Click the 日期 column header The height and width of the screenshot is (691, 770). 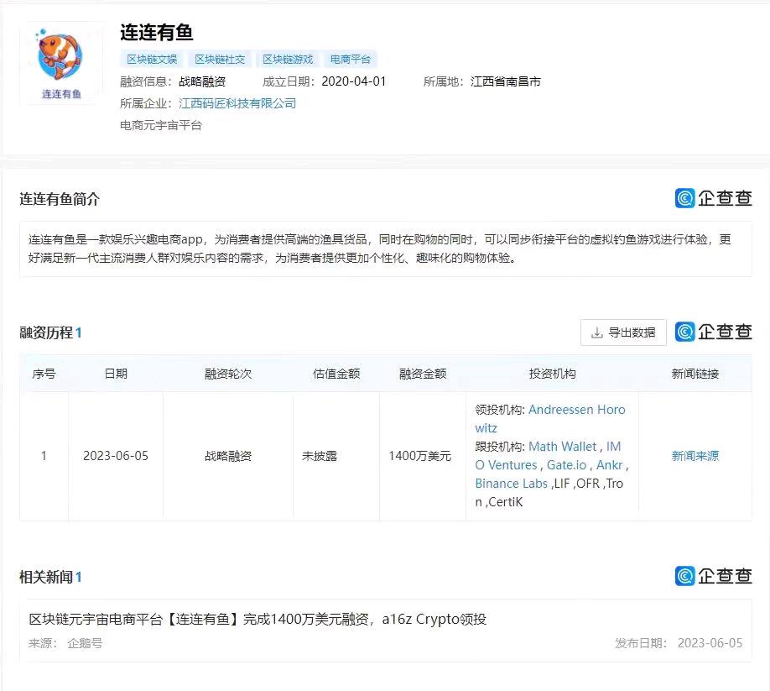[116, 374]
